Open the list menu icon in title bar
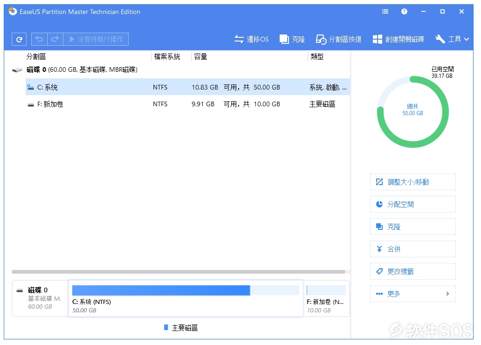 click(385, 12)
